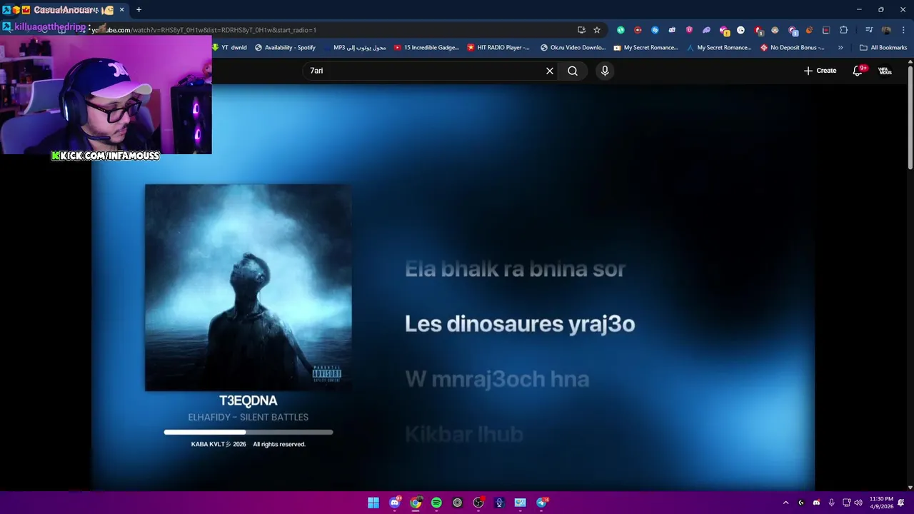Open the YouTube notifications bell
The image size is (914, 514).
click(x=858, y=71)
